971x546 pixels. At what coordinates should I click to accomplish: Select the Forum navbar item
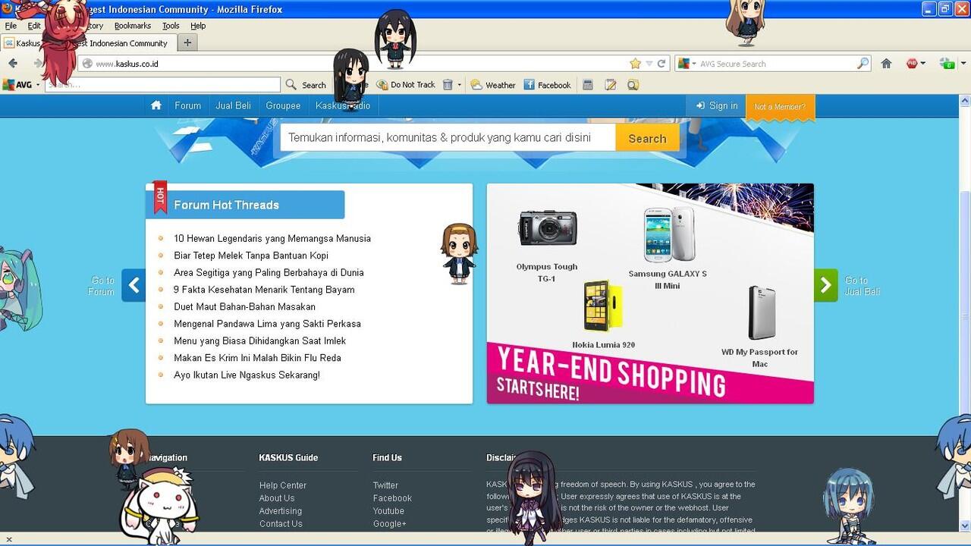point(187,105)
